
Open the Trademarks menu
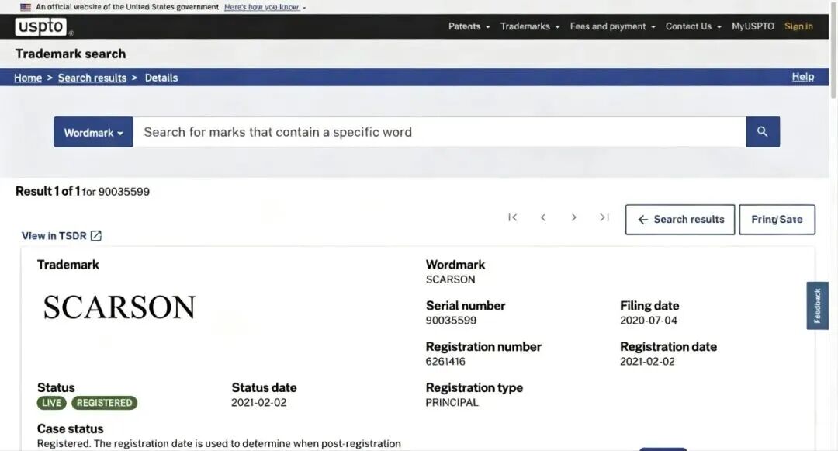530,26
